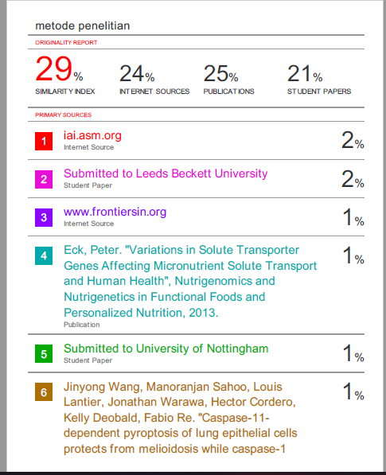Select the 29% similarity index figure
386x475 pixels.
pyautogui.click(x=59, y=69)
